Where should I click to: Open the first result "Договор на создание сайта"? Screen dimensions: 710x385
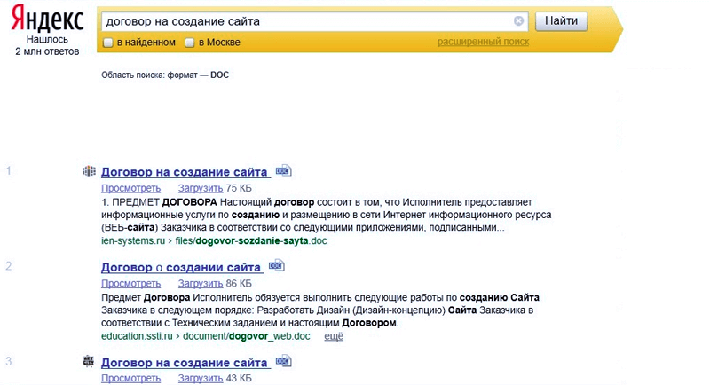click(x=185, y=172)
